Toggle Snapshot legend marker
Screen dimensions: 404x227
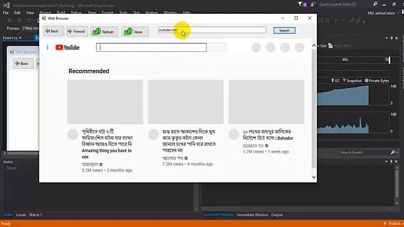[352, 81]
